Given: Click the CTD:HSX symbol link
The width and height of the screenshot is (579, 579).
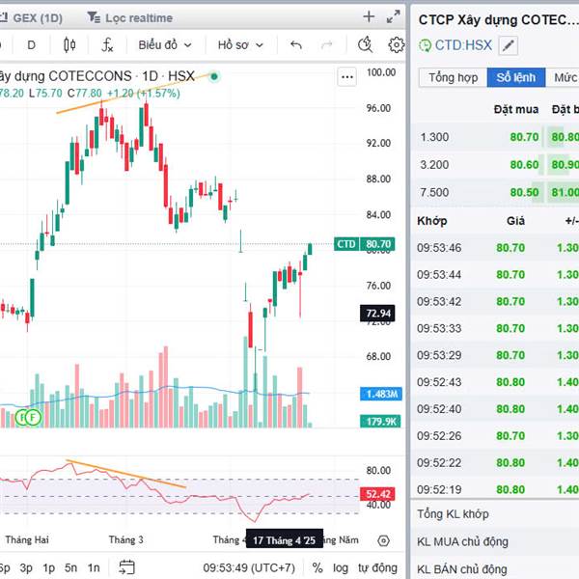Looking at the screenshot, I should pyautogui.click(x=463, y=45).
